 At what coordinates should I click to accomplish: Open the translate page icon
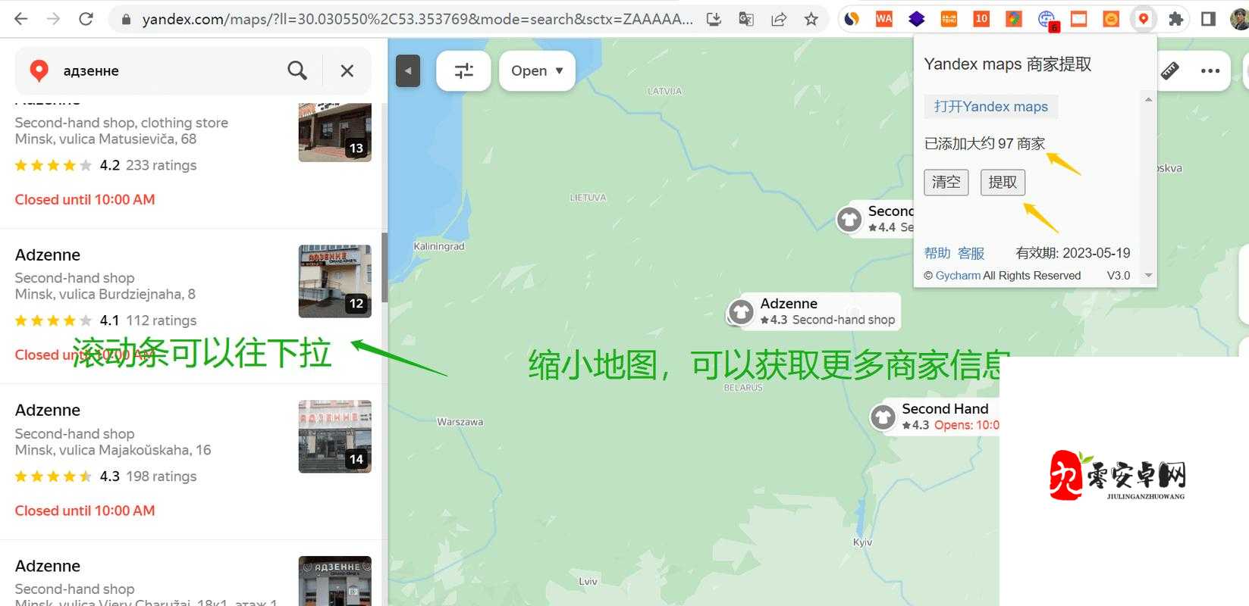[x=746, y=20]
